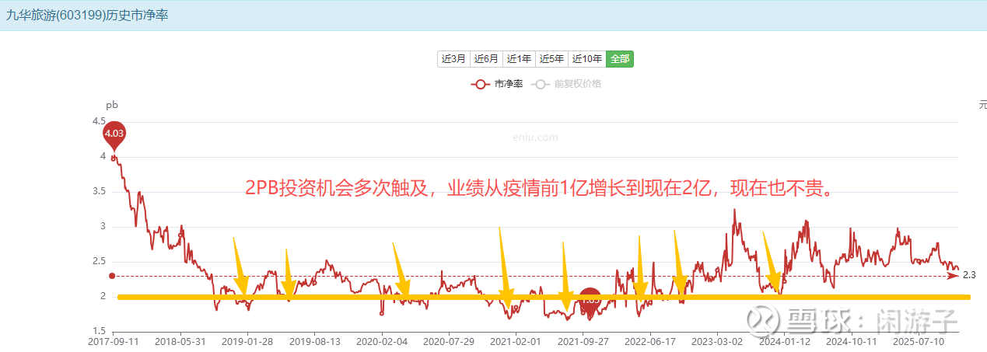Click the red dot starting the average line

click(112, 276)
